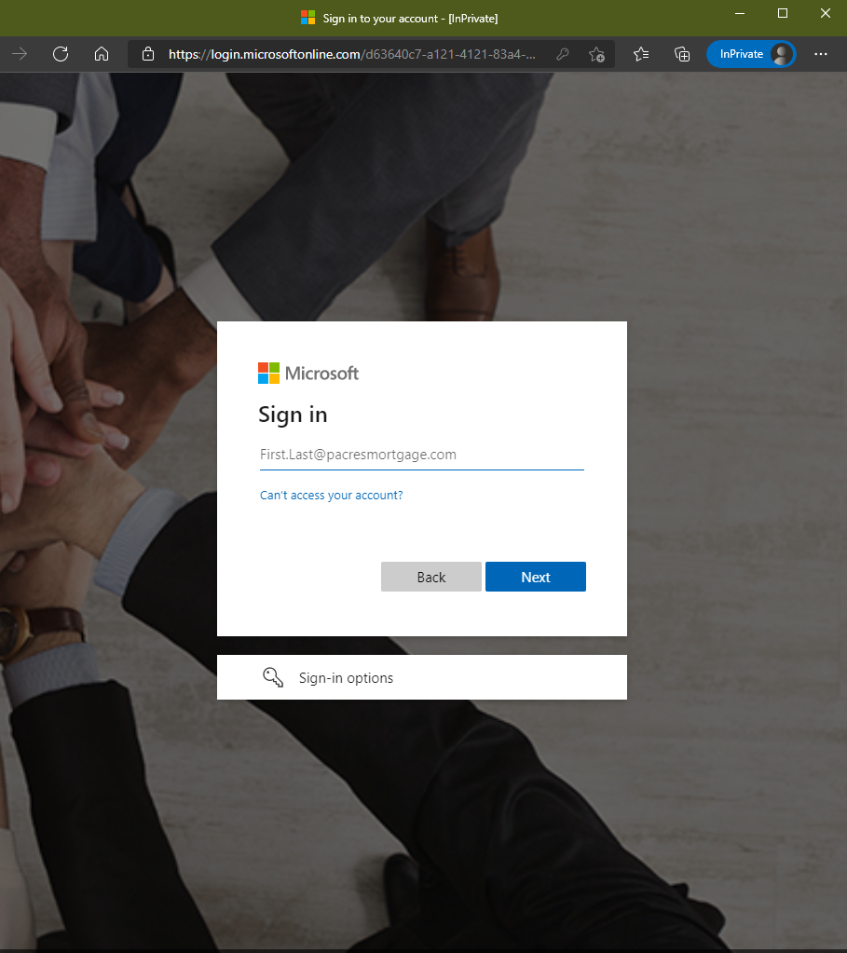
Task: Click the Next button
Action: pyautogui.click(x=536, y=577)
